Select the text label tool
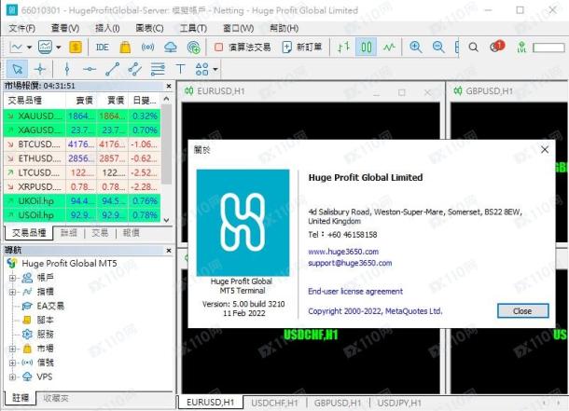The image size is (569, 411). click(180, 69)
